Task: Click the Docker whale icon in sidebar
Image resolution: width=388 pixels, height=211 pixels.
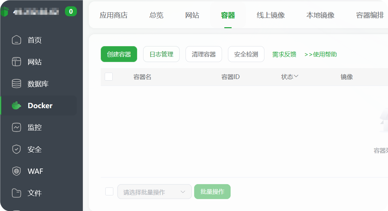Action: (x=16, y=105)
